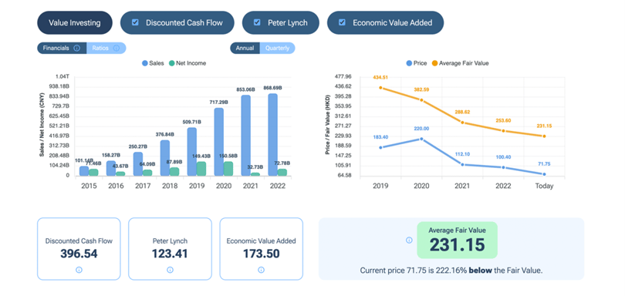This screenshot has width=625, height=296.
Task: Click the Today fair value point 231.15
Action: 544,136
